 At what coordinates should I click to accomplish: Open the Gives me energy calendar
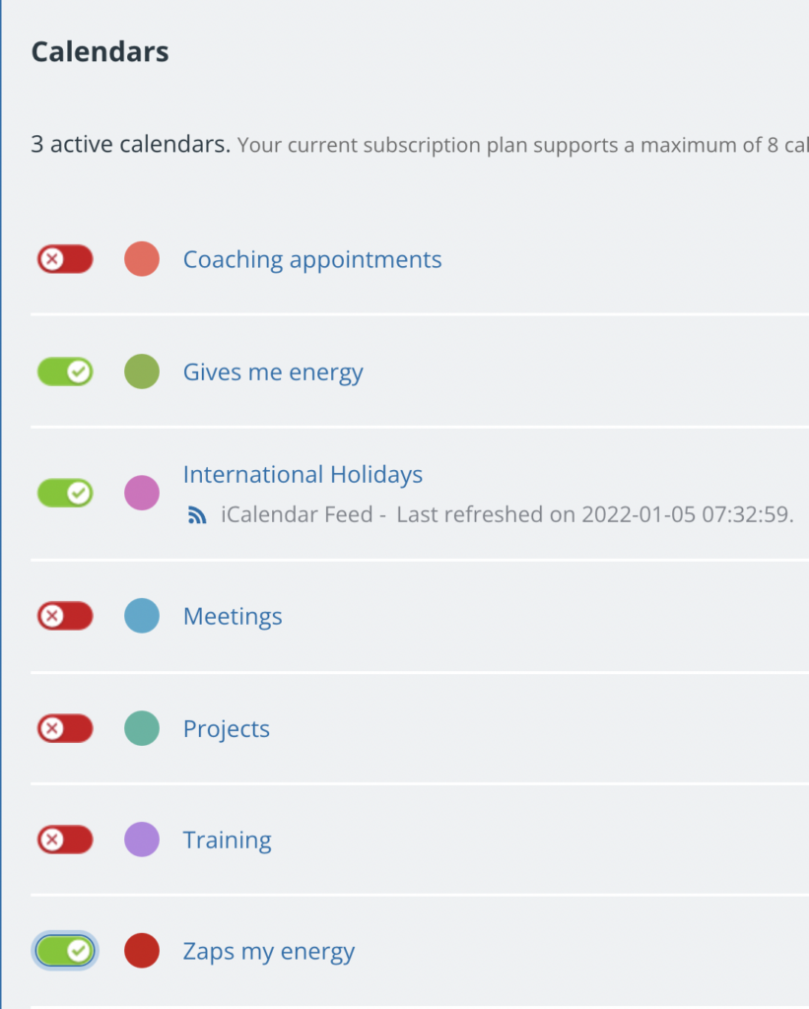[x=273, y=371]
